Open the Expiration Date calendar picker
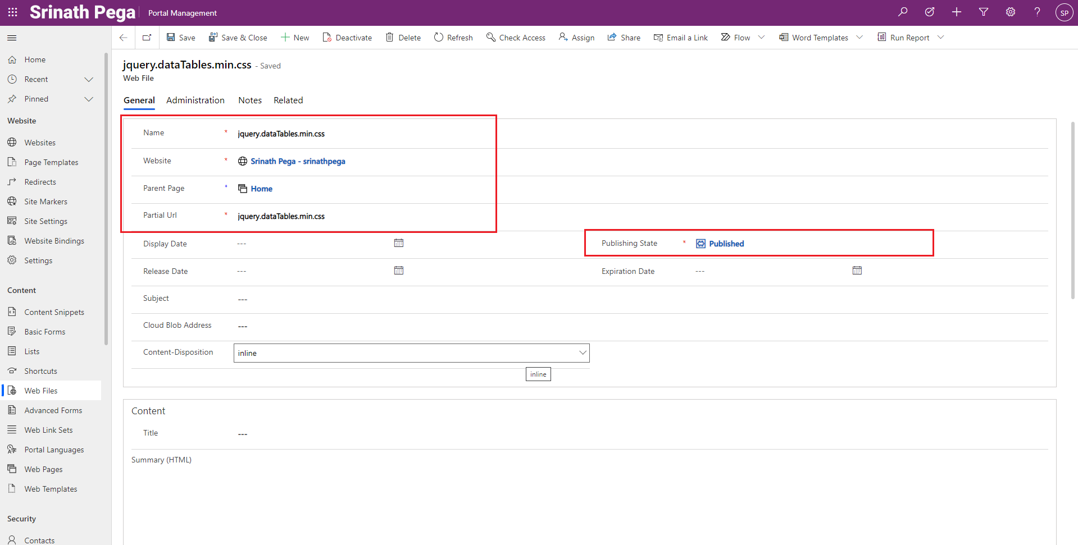1078x545 pixels. (857, 271)
